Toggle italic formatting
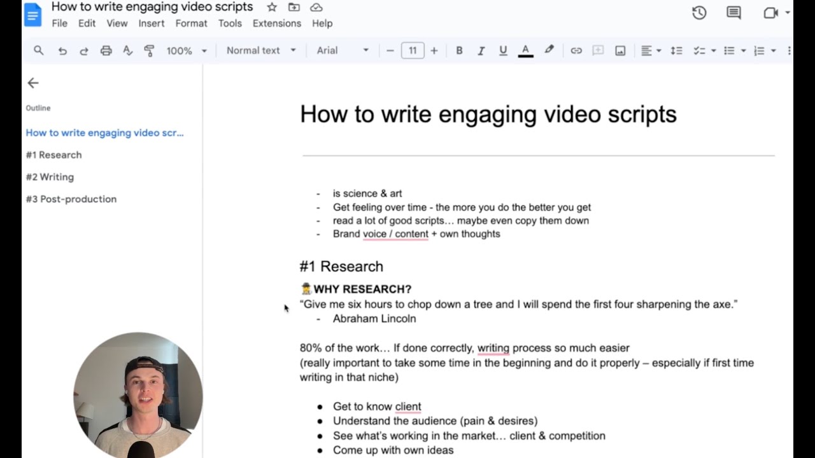 coord(481,50)
